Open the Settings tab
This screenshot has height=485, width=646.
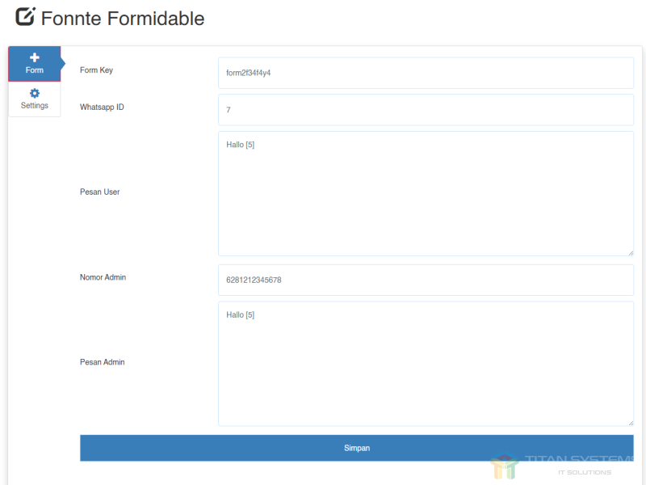[34, 106]
